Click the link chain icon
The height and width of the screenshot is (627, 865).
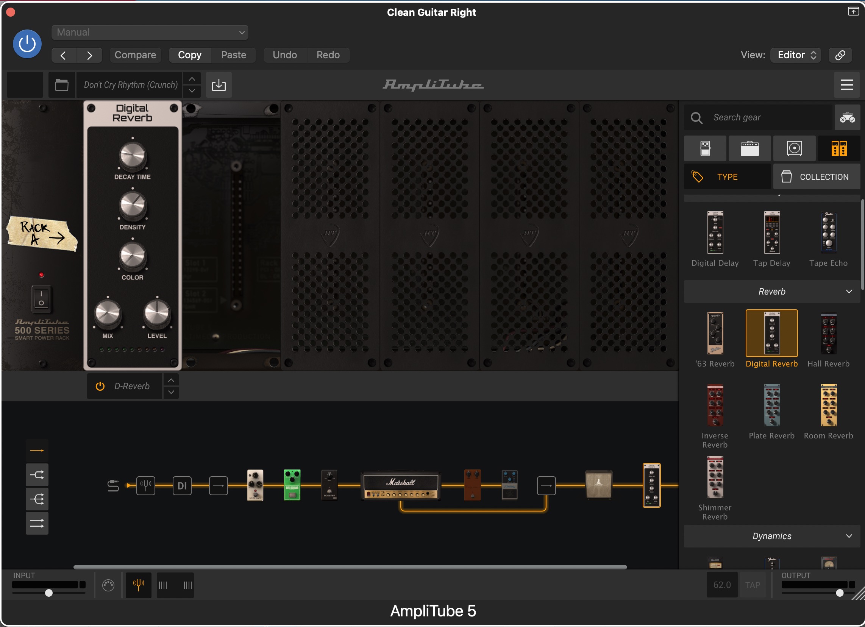tap(840, 55)
